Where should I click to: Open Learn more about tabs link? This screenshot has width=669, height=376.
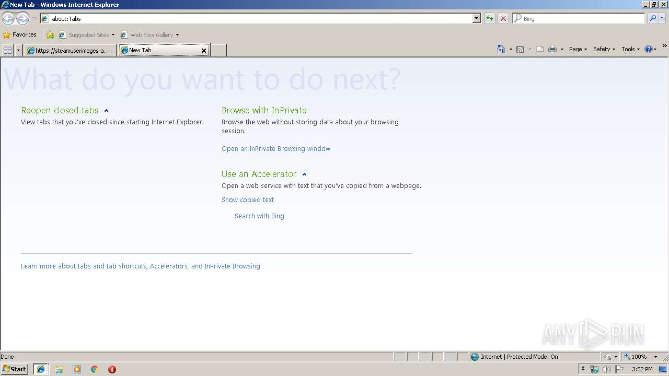point(141,266)
